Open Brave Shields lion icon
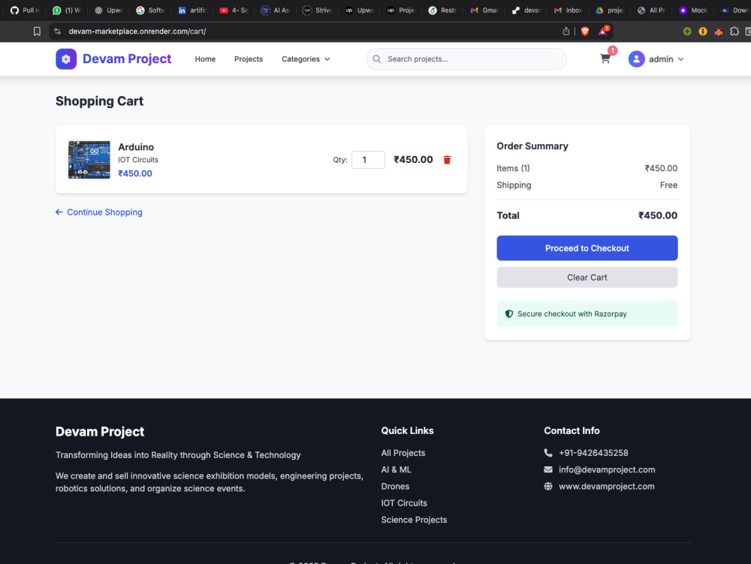 585,31
